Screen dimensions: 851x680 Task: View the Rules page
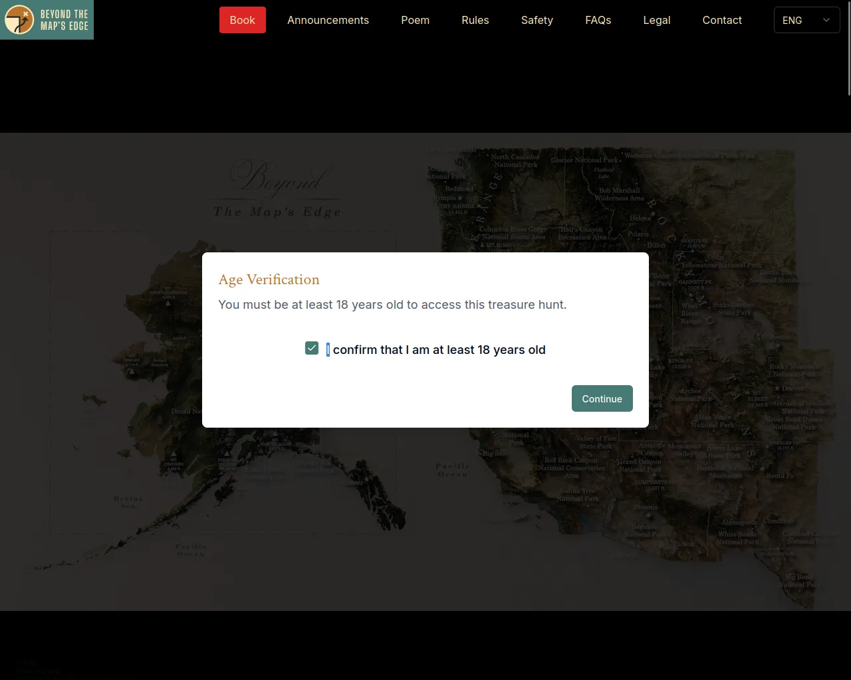point(475,20)
